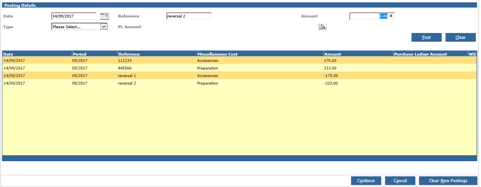Open the calendar date picker icon
Screen dimensions: 481x187
[104, 16]
